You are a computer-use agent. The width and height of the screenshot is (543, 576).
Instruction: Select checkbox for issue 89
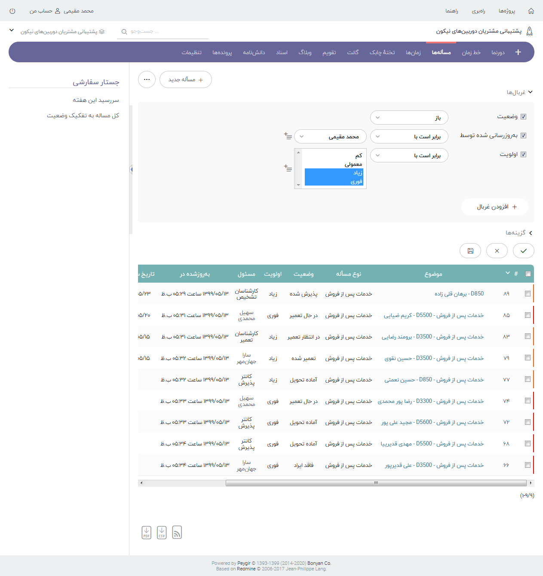coord(528,294)
